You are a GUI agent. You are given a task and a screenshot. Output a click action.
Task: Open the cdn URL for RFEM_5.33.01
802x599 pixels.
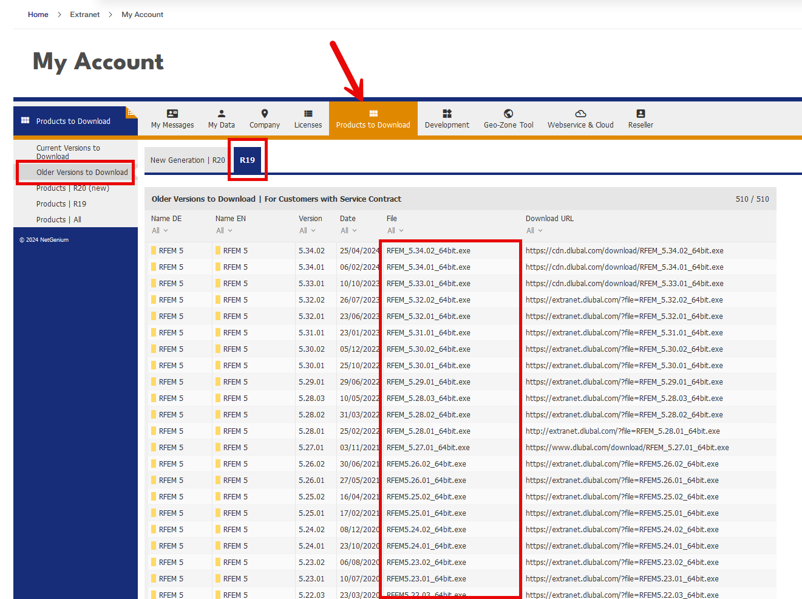tap(625, 284)
